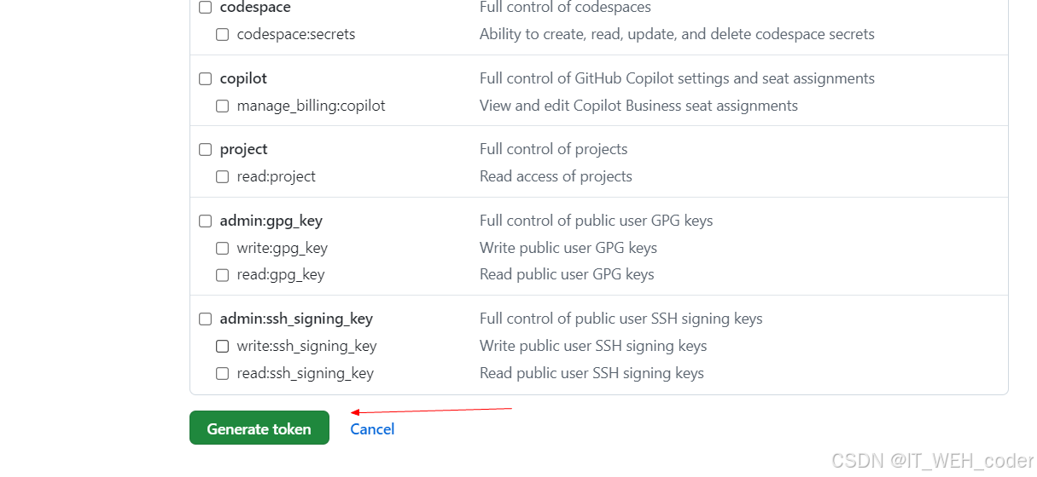Tick the copilot scope checkbox
Screen dimensions: 1037x477
point(205,78)
